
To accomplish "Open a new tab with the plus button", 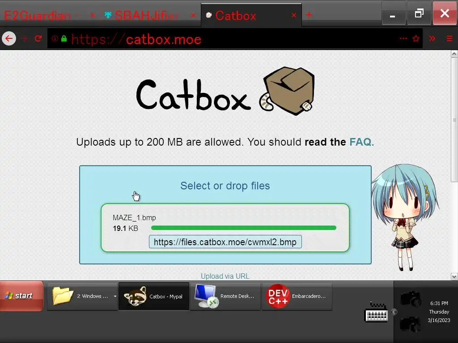I will click(309, 15).
